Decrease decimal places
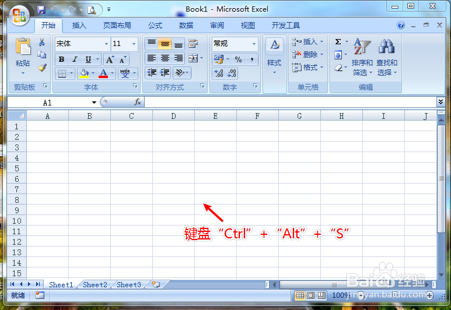451x310 pixels. pyautogui.click(x=232, y=73)
